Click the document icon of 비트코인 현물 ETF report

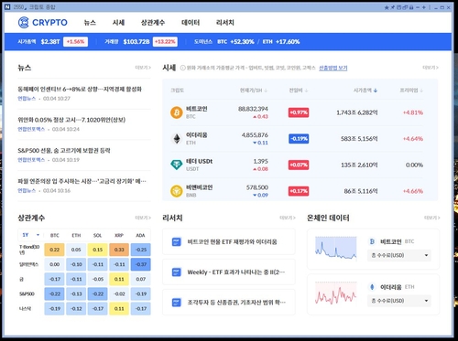click(x=177, y=242)
